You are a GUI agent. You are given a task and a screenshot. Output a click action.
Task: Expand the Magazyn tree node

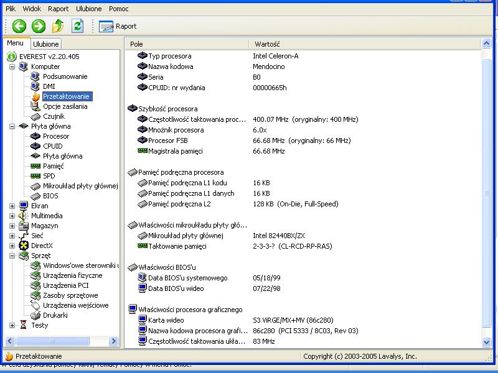12,226
